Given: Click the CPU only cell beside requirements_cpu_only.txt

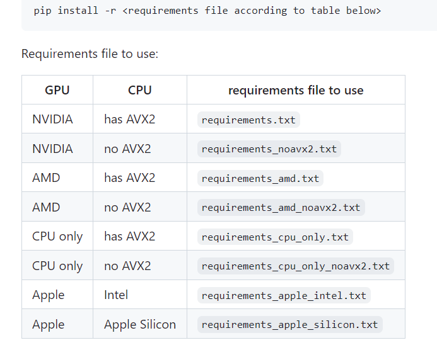Looking at the screenshot, I should (57, 237).
